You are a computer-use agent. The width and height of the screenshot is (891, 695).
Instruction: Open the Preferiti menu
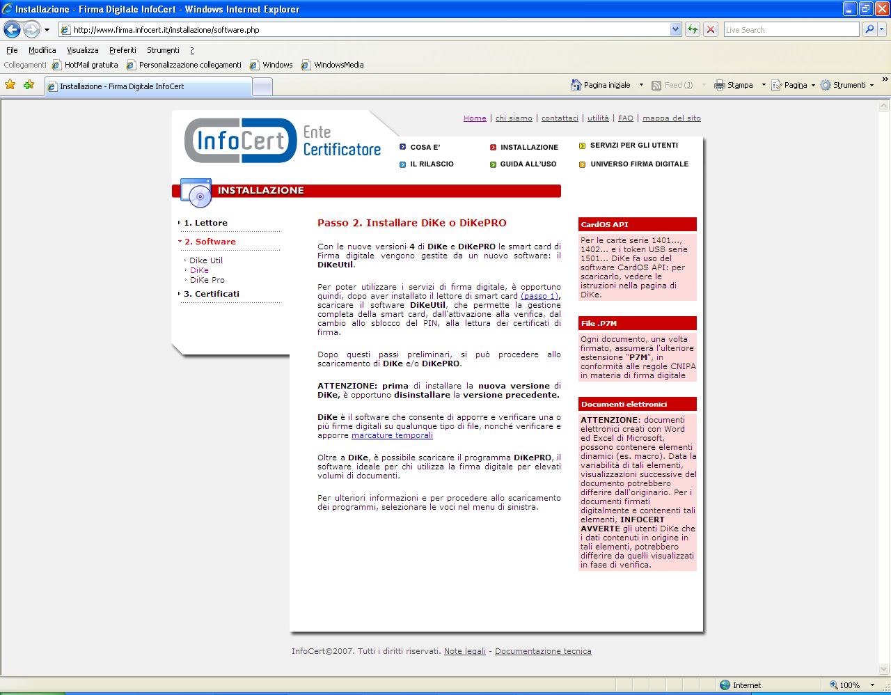[x=123, y=50]
